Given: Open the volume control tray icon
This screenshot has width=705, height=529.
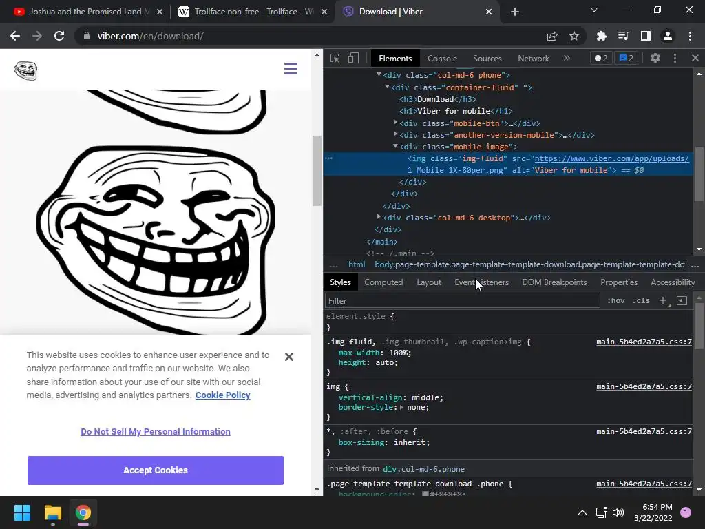Looking at the screenshot, I should (618, 512).
